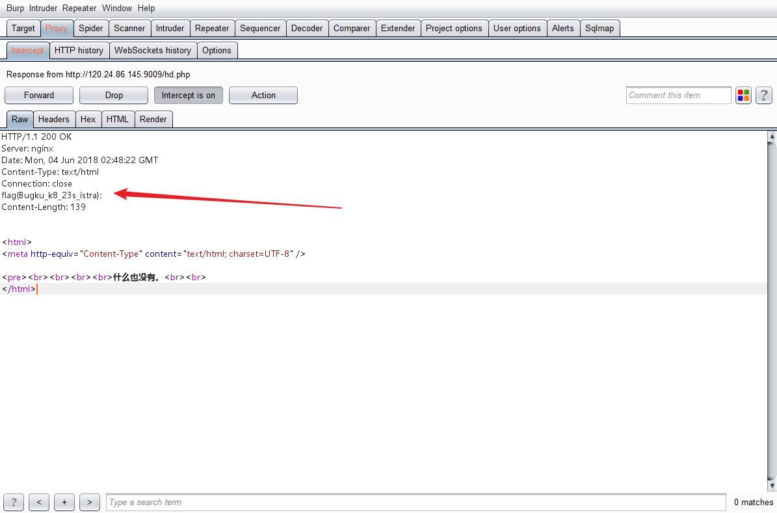The height and width of the screenshot is (513, 777).
Task: Open the Extender tab
Action: click(398, 28)
